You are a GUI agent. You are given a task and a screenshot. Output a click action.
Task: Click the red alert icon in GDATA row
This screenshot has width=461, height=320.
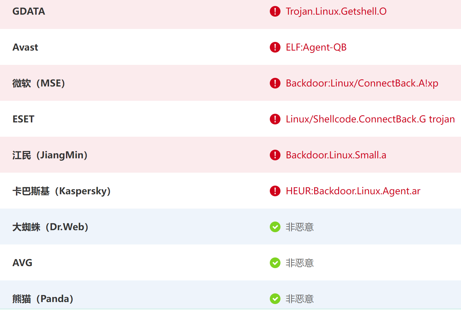pyautogui.click(x=275, y=11)
